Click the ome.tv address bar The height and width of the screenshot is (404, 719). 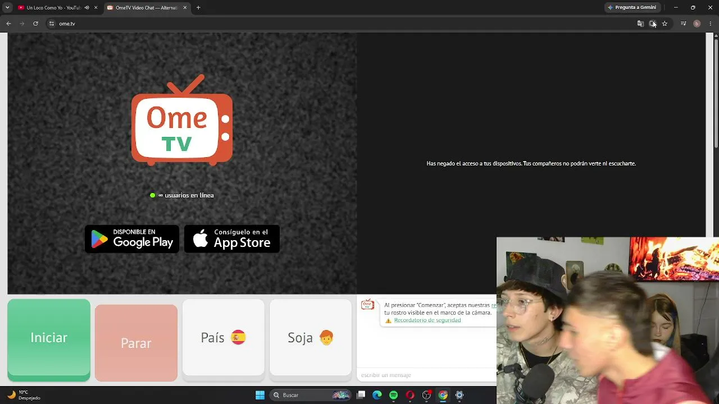click(x=343, y=24)
